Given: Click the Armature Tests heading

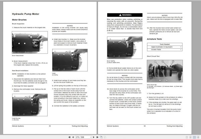Looking at the screenshot, I should (154, 39).
